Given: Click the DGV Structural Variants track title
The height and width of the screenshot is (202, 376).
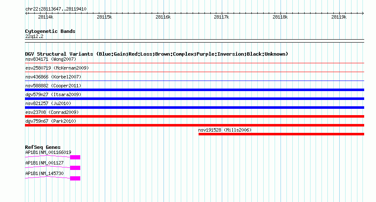Looking at the screenshot, I should [157, 54].
